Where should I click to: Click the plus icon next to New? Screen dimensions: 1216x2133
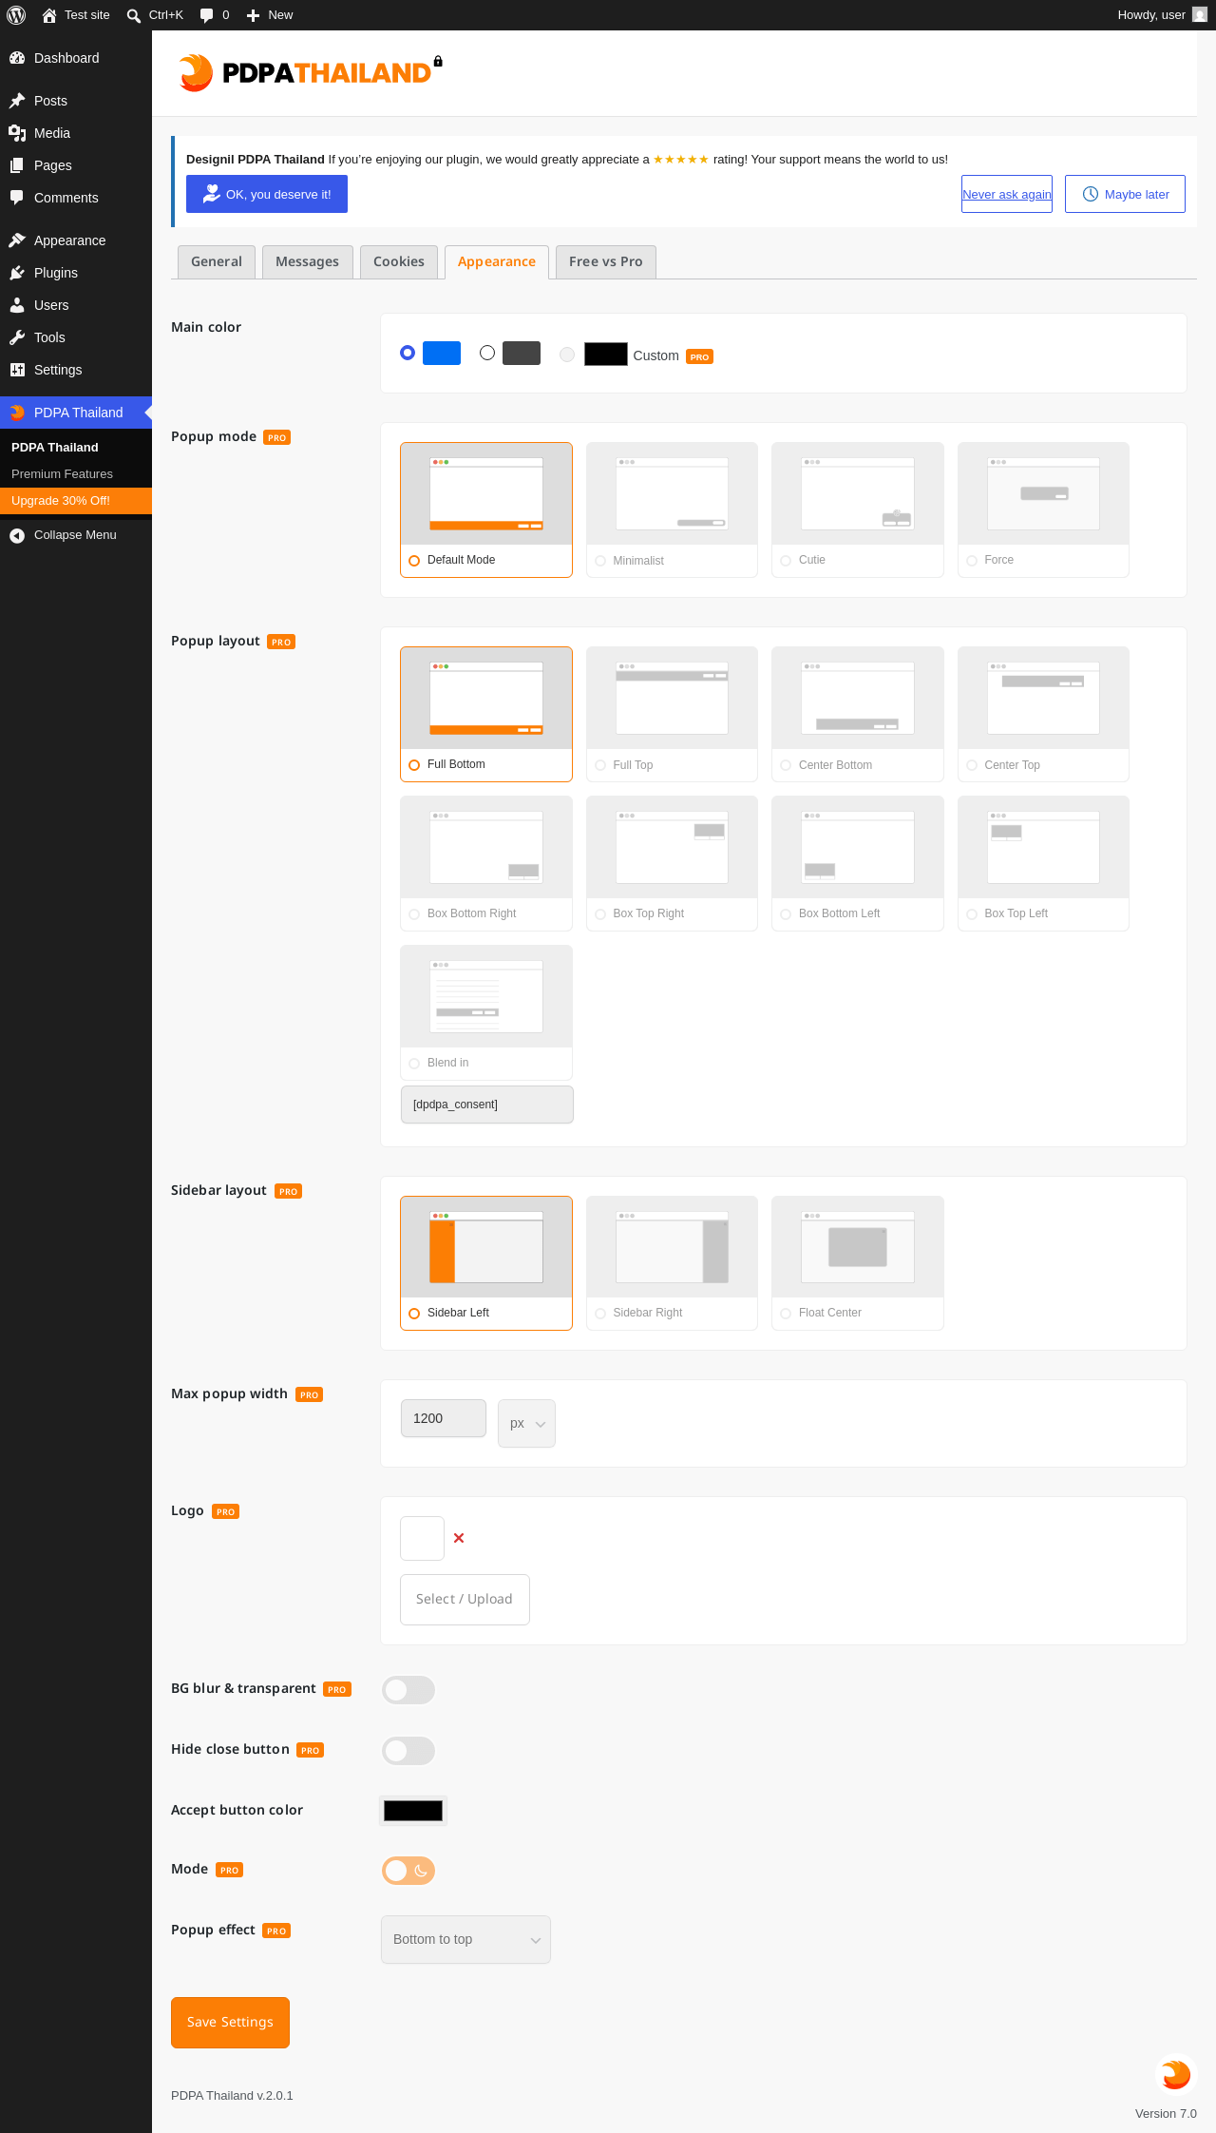[x=253, y=15]
